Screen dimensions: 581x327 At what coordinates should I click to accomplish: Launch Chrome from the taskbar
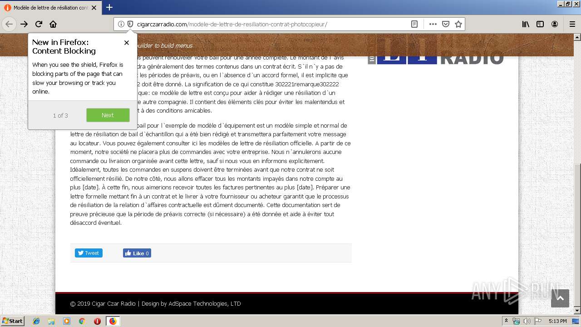(82, 321)
